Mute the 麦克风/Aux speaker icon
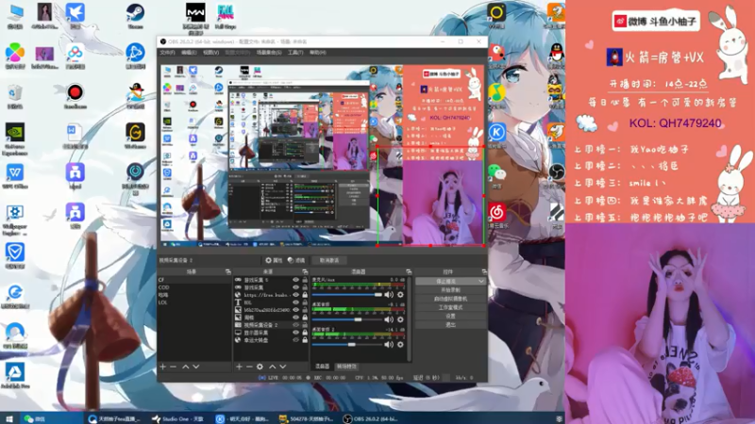 click(x=389, y=295)
